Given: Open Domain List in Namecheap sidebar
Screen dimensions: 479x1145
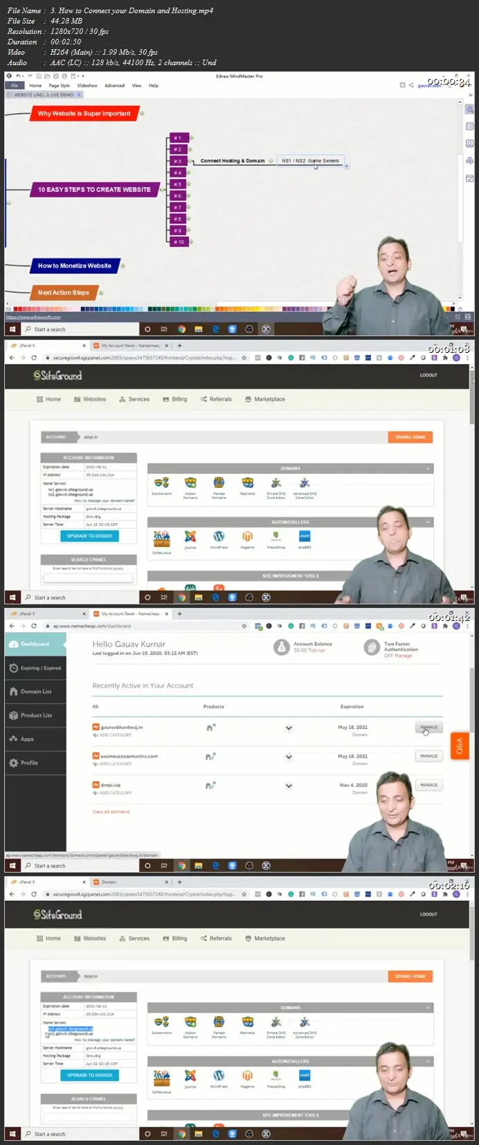Looking at the screenshot, I should coord(35,692).
